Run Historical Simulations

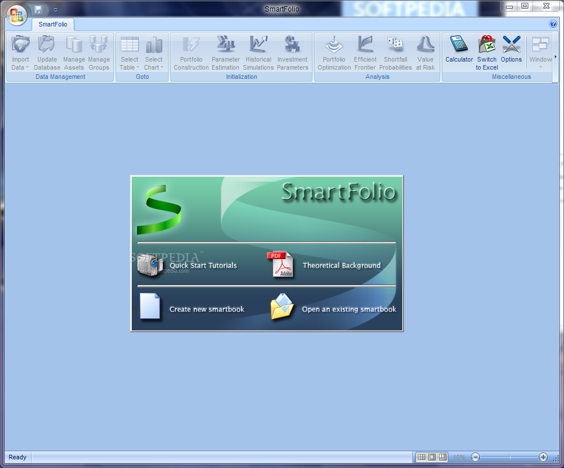[258, 53]
